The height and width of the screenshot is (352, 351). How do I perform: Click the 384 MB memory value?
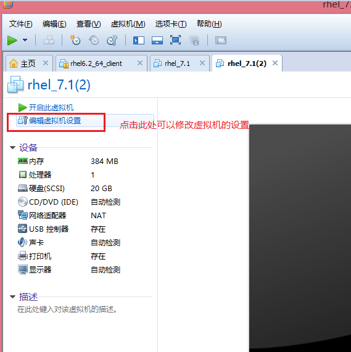(x=104, y=161)
